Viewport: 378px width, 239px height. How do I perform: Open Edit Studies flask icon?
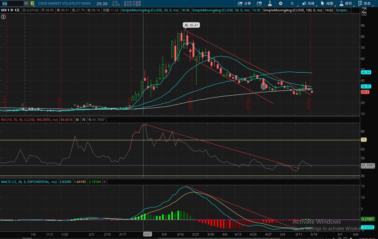270,3
